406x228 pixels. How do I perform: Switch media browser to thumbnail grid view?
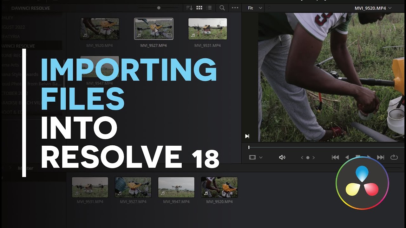point(200,8)
